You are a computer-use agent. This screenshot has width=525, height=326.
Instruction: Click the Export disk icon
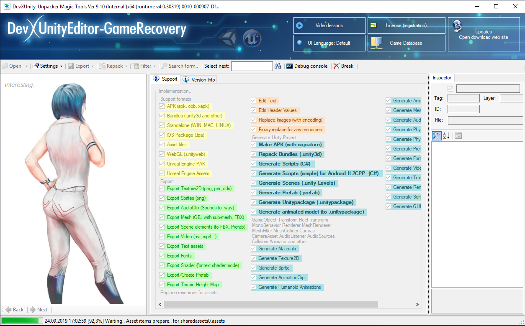coord(71,66)
